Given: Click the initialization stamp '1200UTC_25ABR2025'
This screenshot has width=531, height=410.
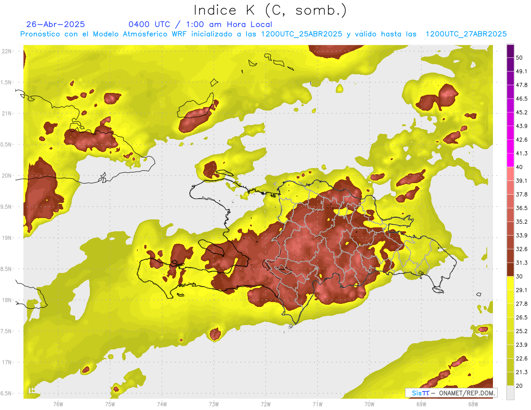Looking at the screenshot, I should [302, 34].
